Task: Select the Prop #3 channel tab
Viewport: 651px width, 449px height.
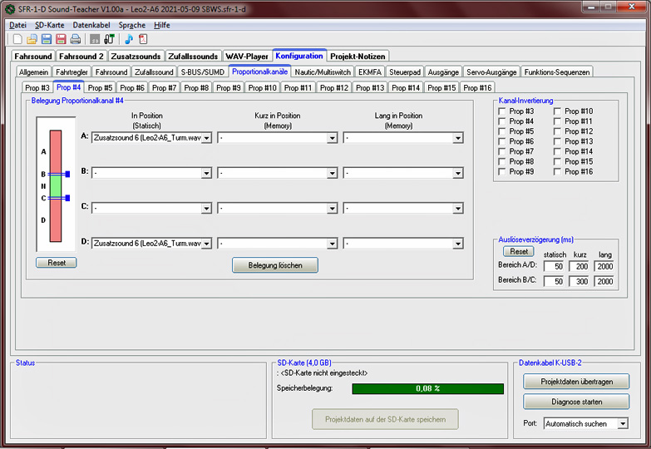Action: pos(37,87)
